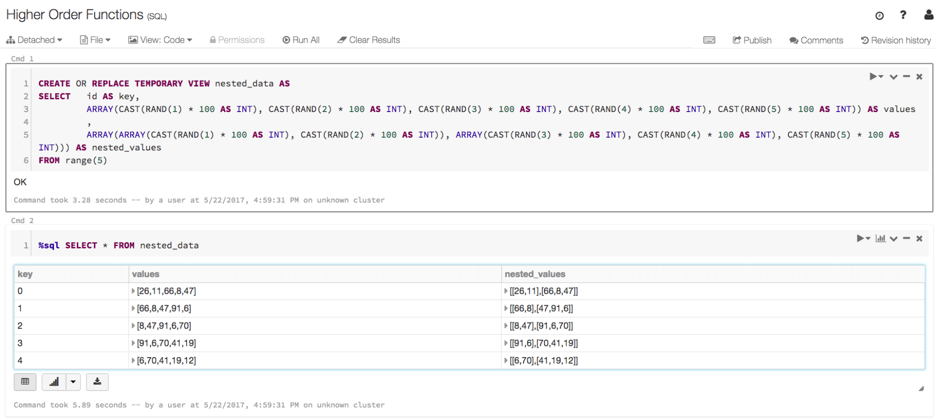The height and width of the screenshot is (420, 937).
Task: Click Clear Results
Action: pos(369,40)
